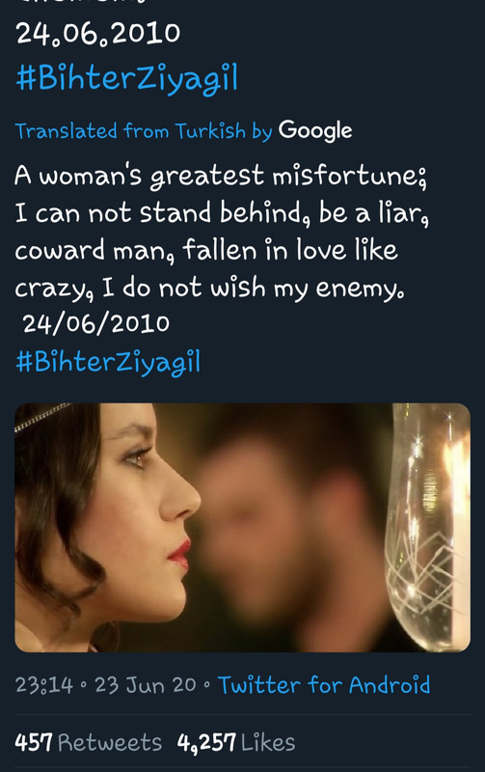This screenshot has height=772, width=485.
Task: Tap the 'Translated from Turkish by' label
Action: point(144,131)
